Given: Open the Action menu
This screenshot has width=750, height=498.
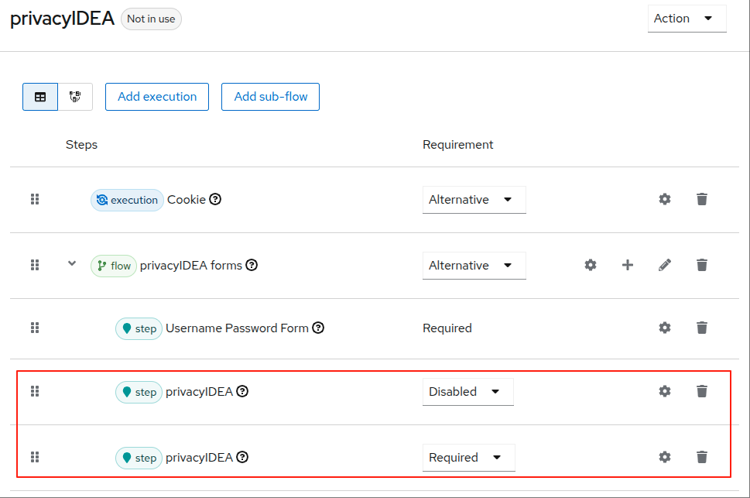Looking at the screenshot, I should click(x=686, y=19).
